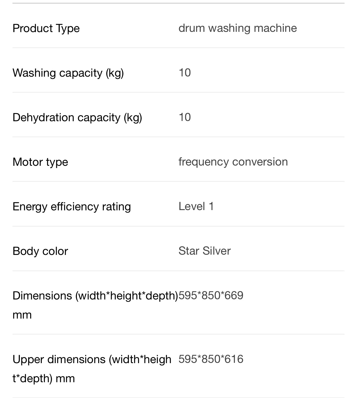Image resolution: width=357 pixels, height=398 pixels.
Task: Select the Dehydration capacity value 10
Action: (x=185, y=117)
